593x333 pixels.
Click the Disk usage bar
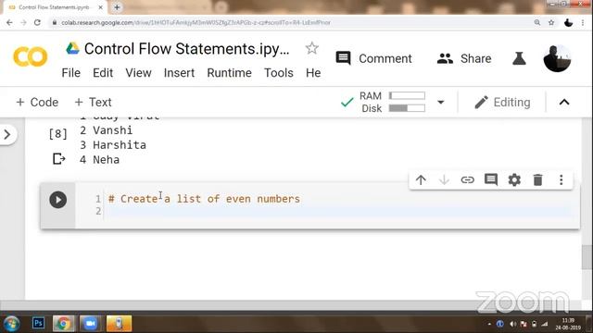pos(407,108)
